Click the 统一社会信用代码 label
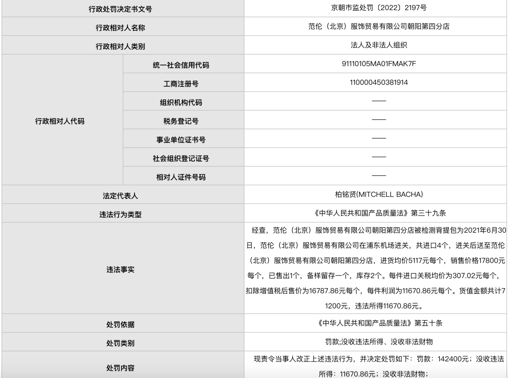This screenshot has width=508, height=378. 181,65
